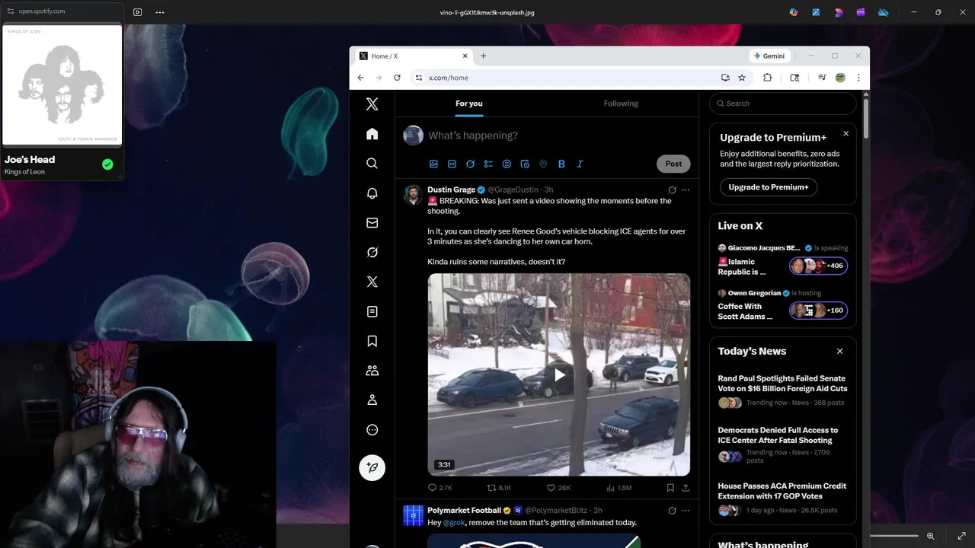Click the Gemini button in Chrome

click(769, 56)
